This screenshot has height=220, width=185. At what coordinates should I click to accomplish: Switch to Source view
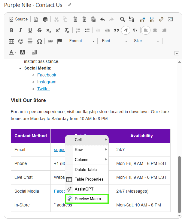pyautogui.click(x=19, y=19)
